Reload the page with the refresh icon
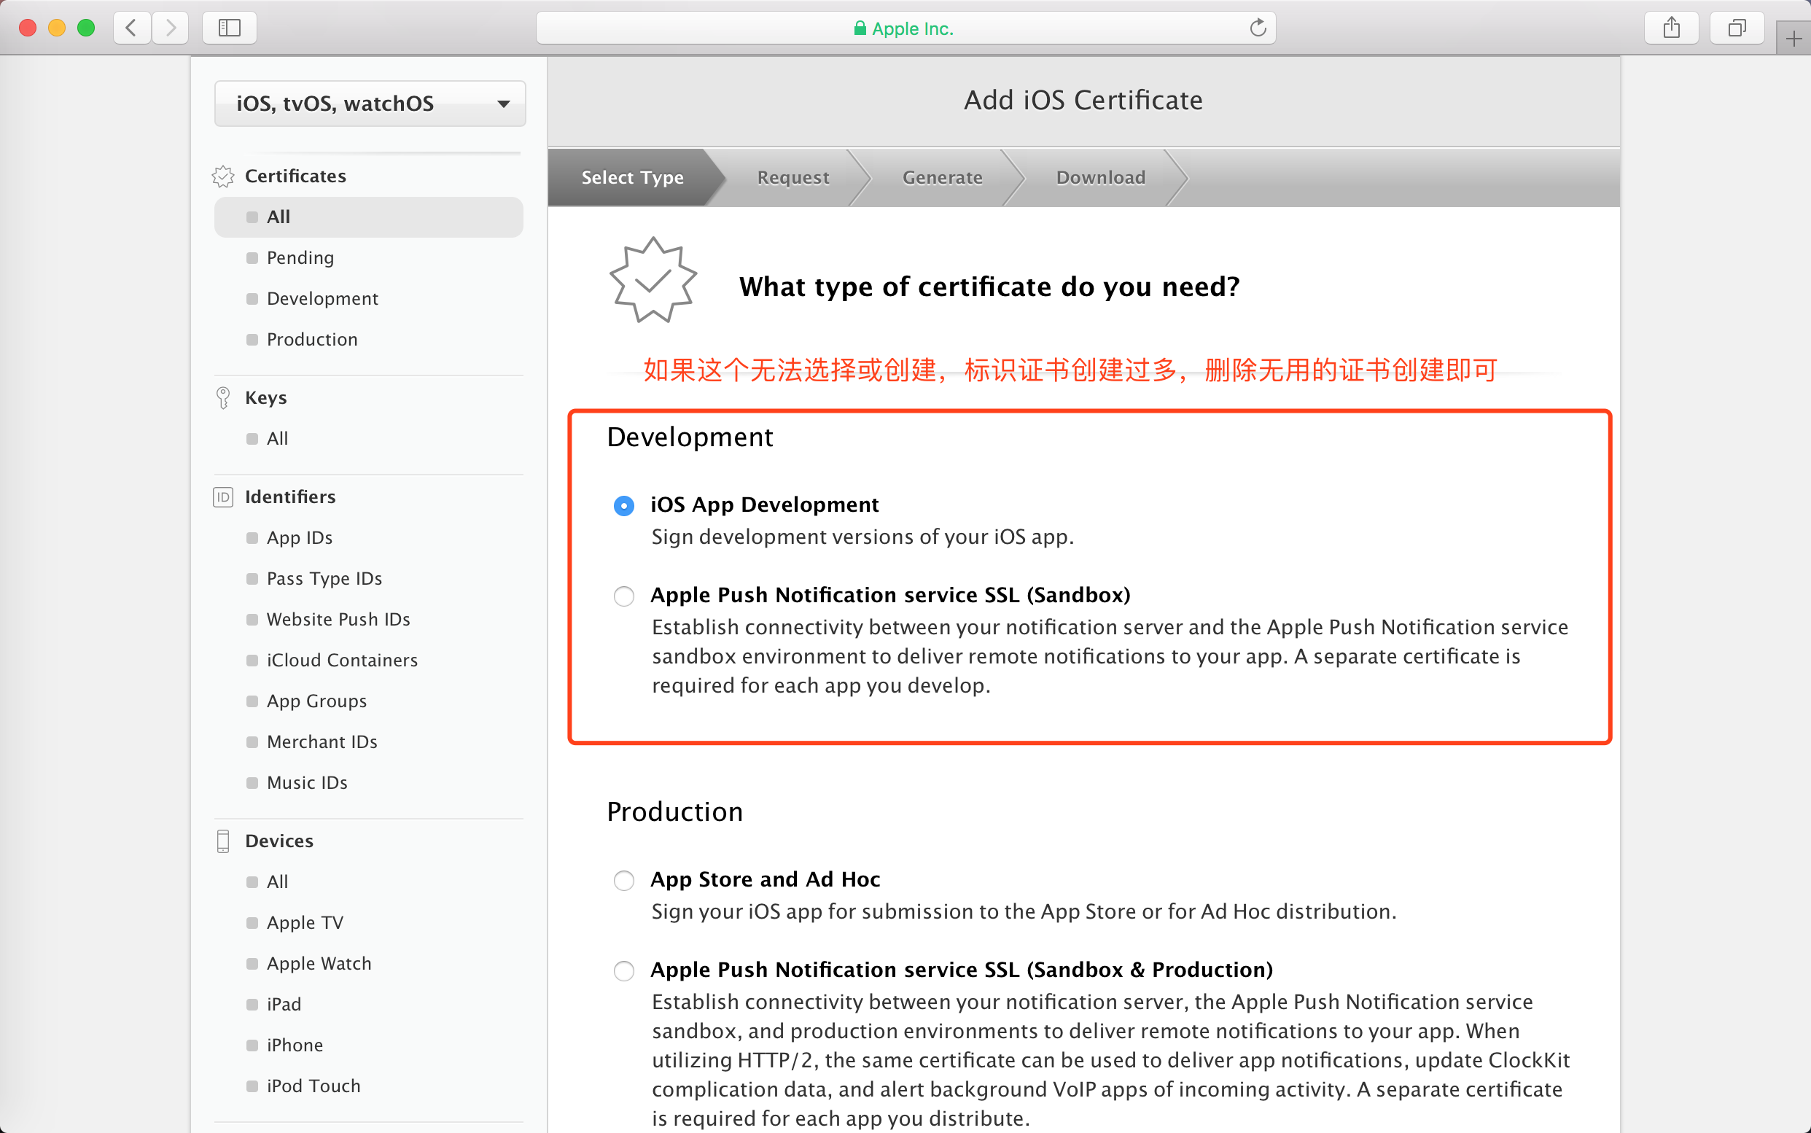This screenshot has width=1811, height=1133. click(1258, 28)
